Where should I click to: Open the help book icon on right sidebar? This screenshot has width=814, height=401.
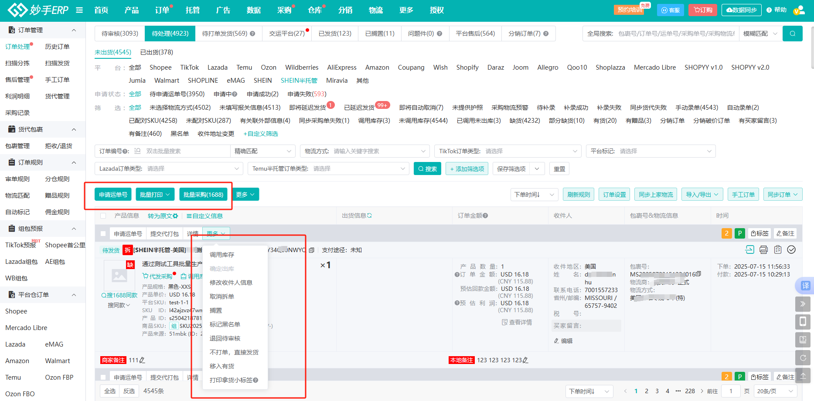coord(803,340)
